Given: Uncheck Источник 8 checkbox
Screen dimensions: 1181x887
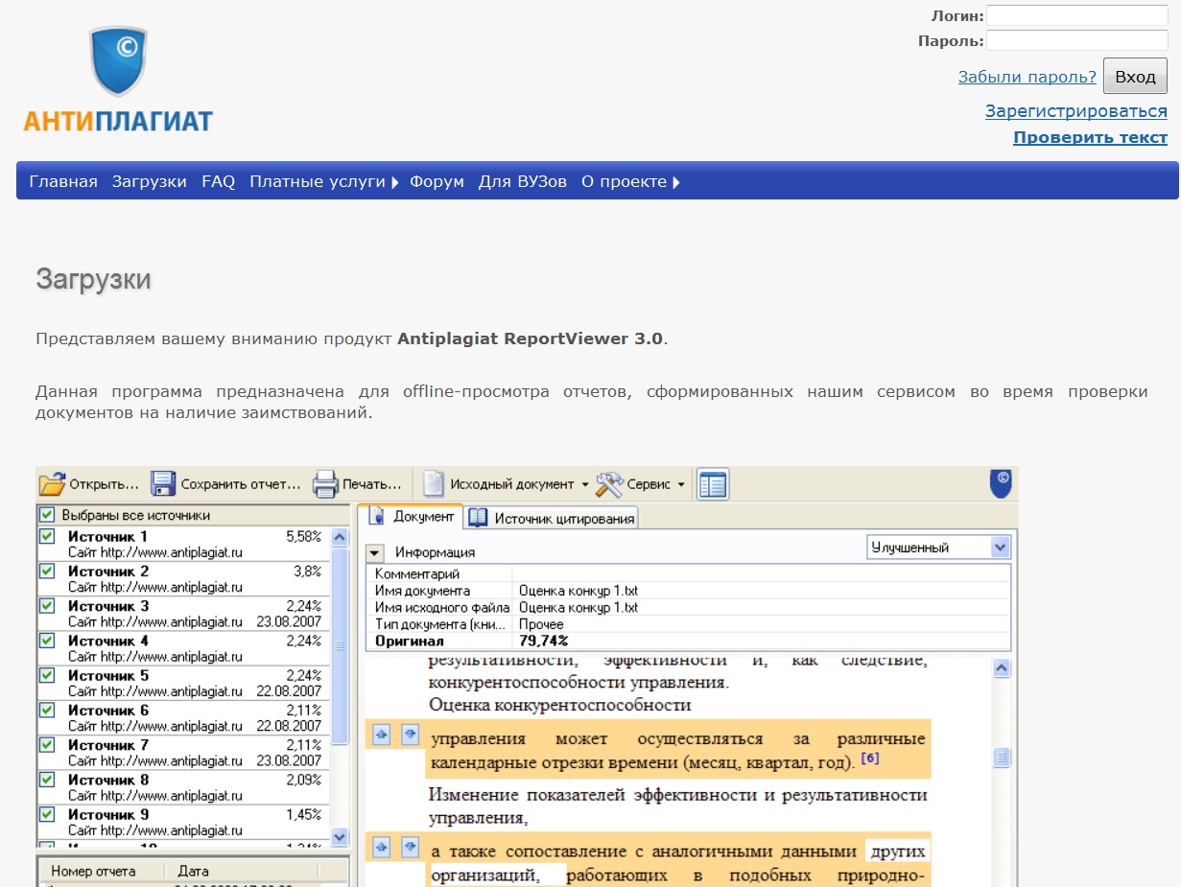Looking at the screenshot, I should click(x=47, y=780).
